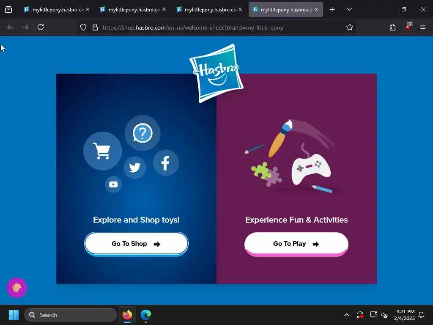Open the Twitter bird icon
The height and width of the screenshot is (325, 433).
pos(135,168)
